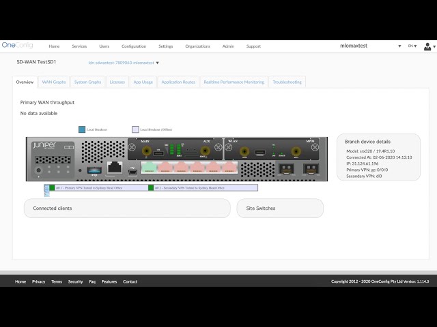Open the Organizations menu
Viewport: 437px width, 327px height.
[197, 46]
